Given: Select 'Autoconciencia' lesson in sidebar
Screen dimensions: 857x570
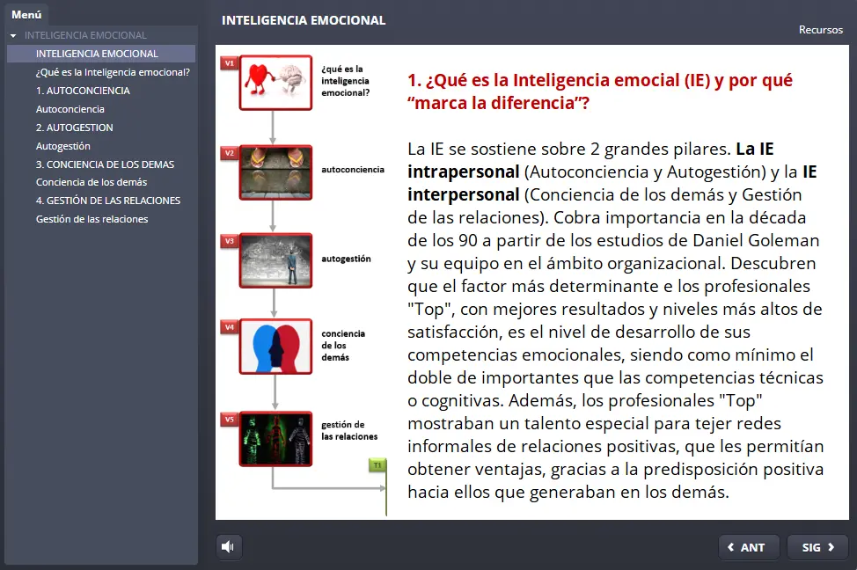Looking at the screenshot, I should pos(70,109).
